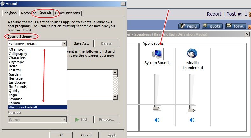Click the Save As... button
Screen dimensions: 251x138
(81, 43)
